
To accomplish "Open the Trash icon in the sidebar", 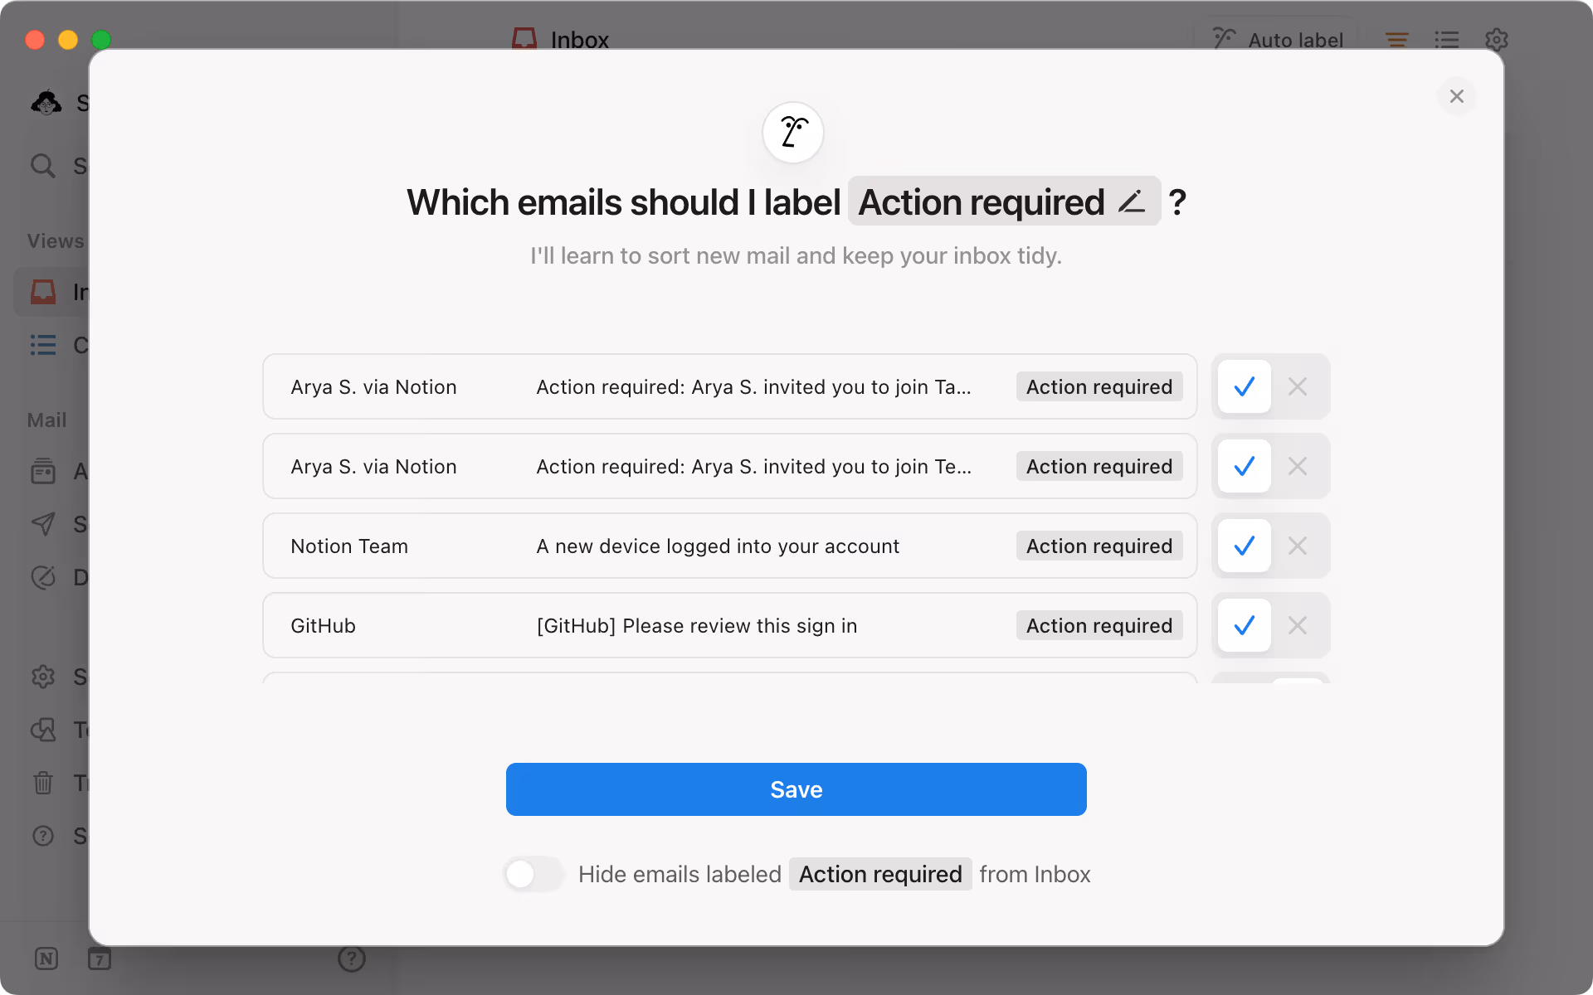I will pyautogui.click(x=44, y=783).
